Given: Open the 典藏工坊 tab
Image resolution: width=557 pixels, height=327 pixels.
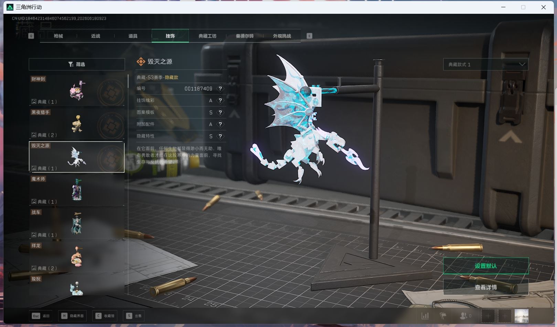Looking at the screenshot, I should click(x=207, y=36).
